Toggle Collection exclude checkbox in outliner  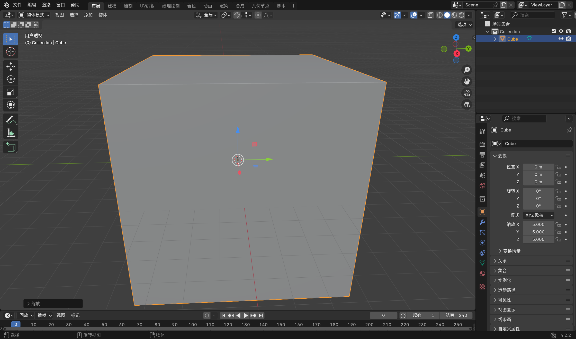pyautogui.click(x=554, y=31)
